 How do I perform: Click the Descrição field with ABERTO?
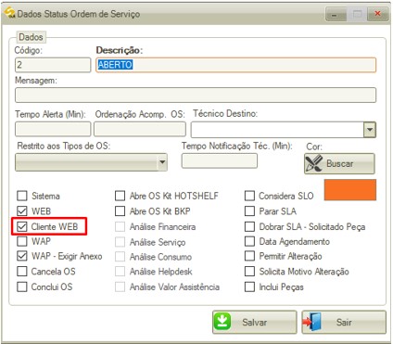[236, 65]
